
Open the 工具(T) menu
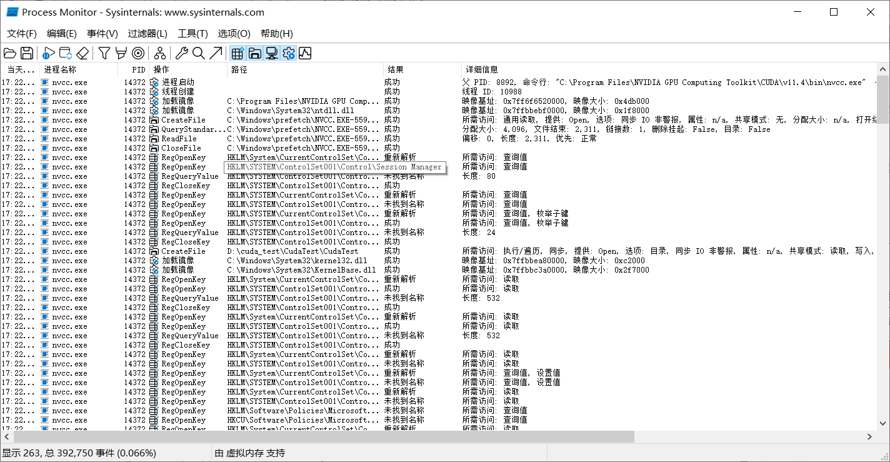tap(192, 34)
